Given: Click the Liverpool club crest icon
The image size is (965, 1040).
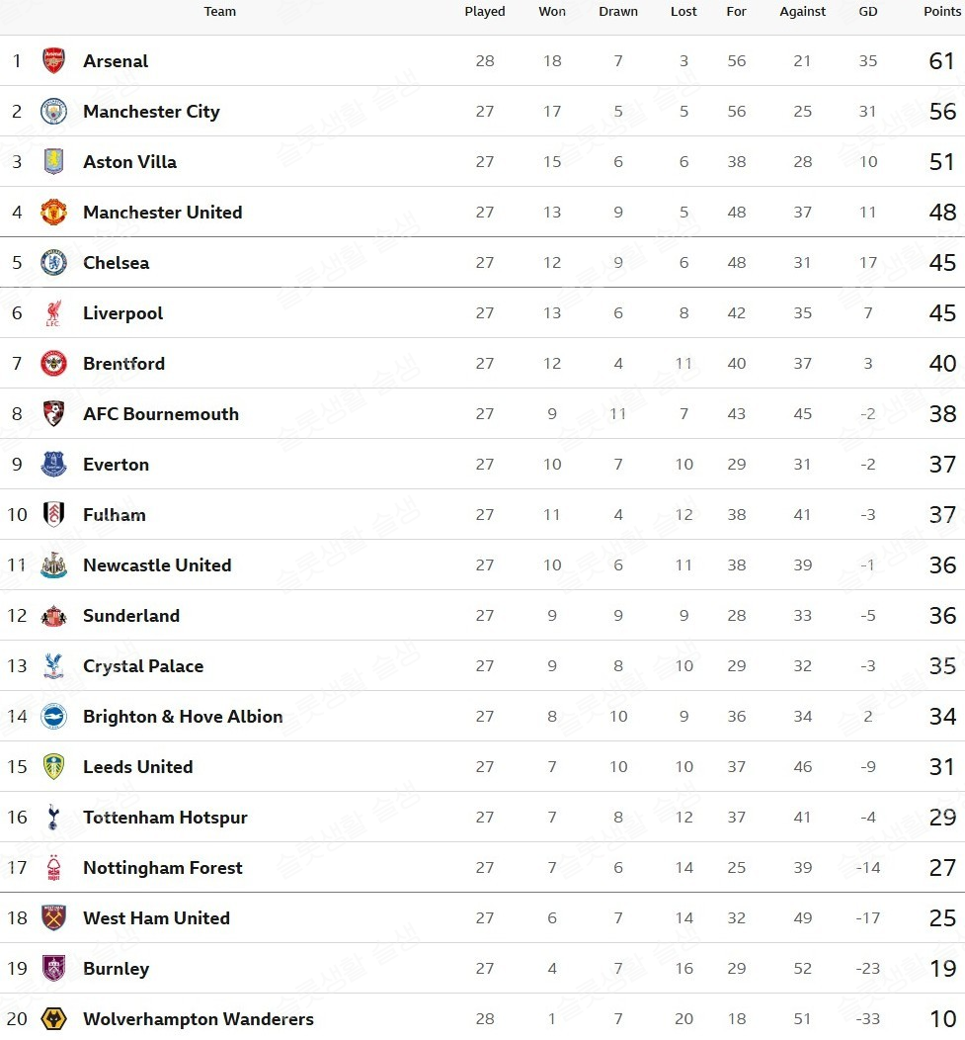Looking at the screenshot, I should point(53,313).
